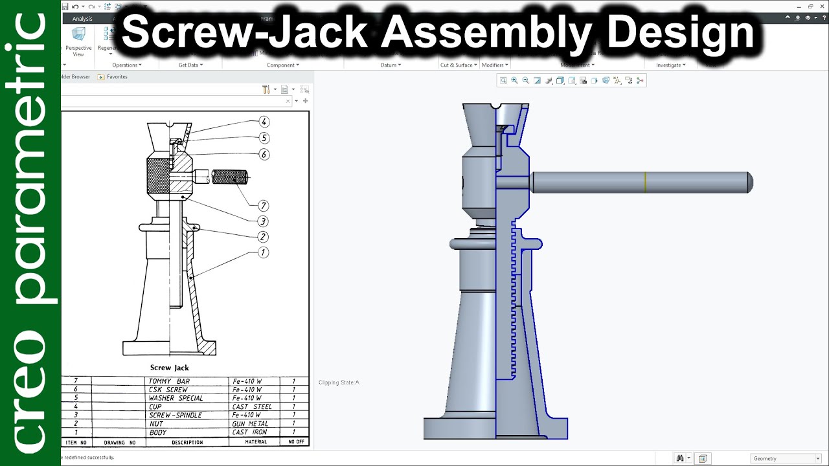Click the camera snapshot appearance icon

click(x=583, y=80)
